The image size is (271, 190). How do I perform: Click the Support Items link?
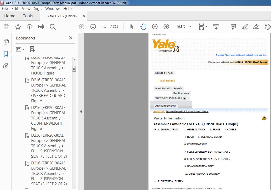coord(201,111)
